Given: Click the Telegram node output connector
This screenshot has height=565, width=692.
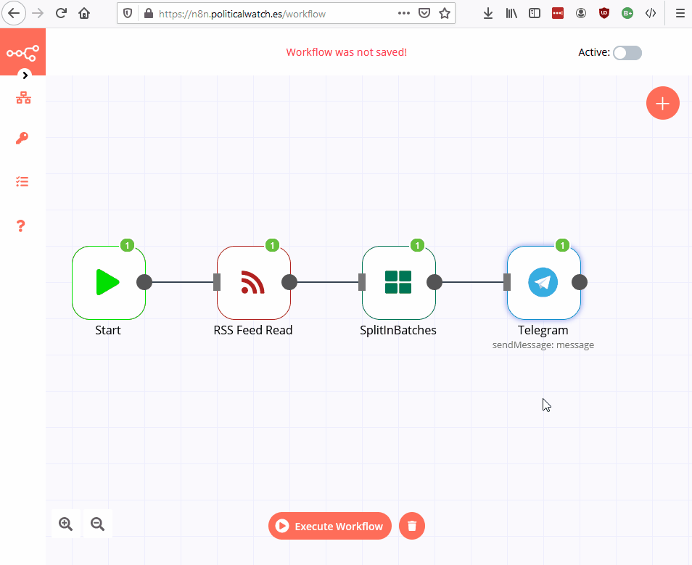Looking at the screenshot, I should [580, 282].
